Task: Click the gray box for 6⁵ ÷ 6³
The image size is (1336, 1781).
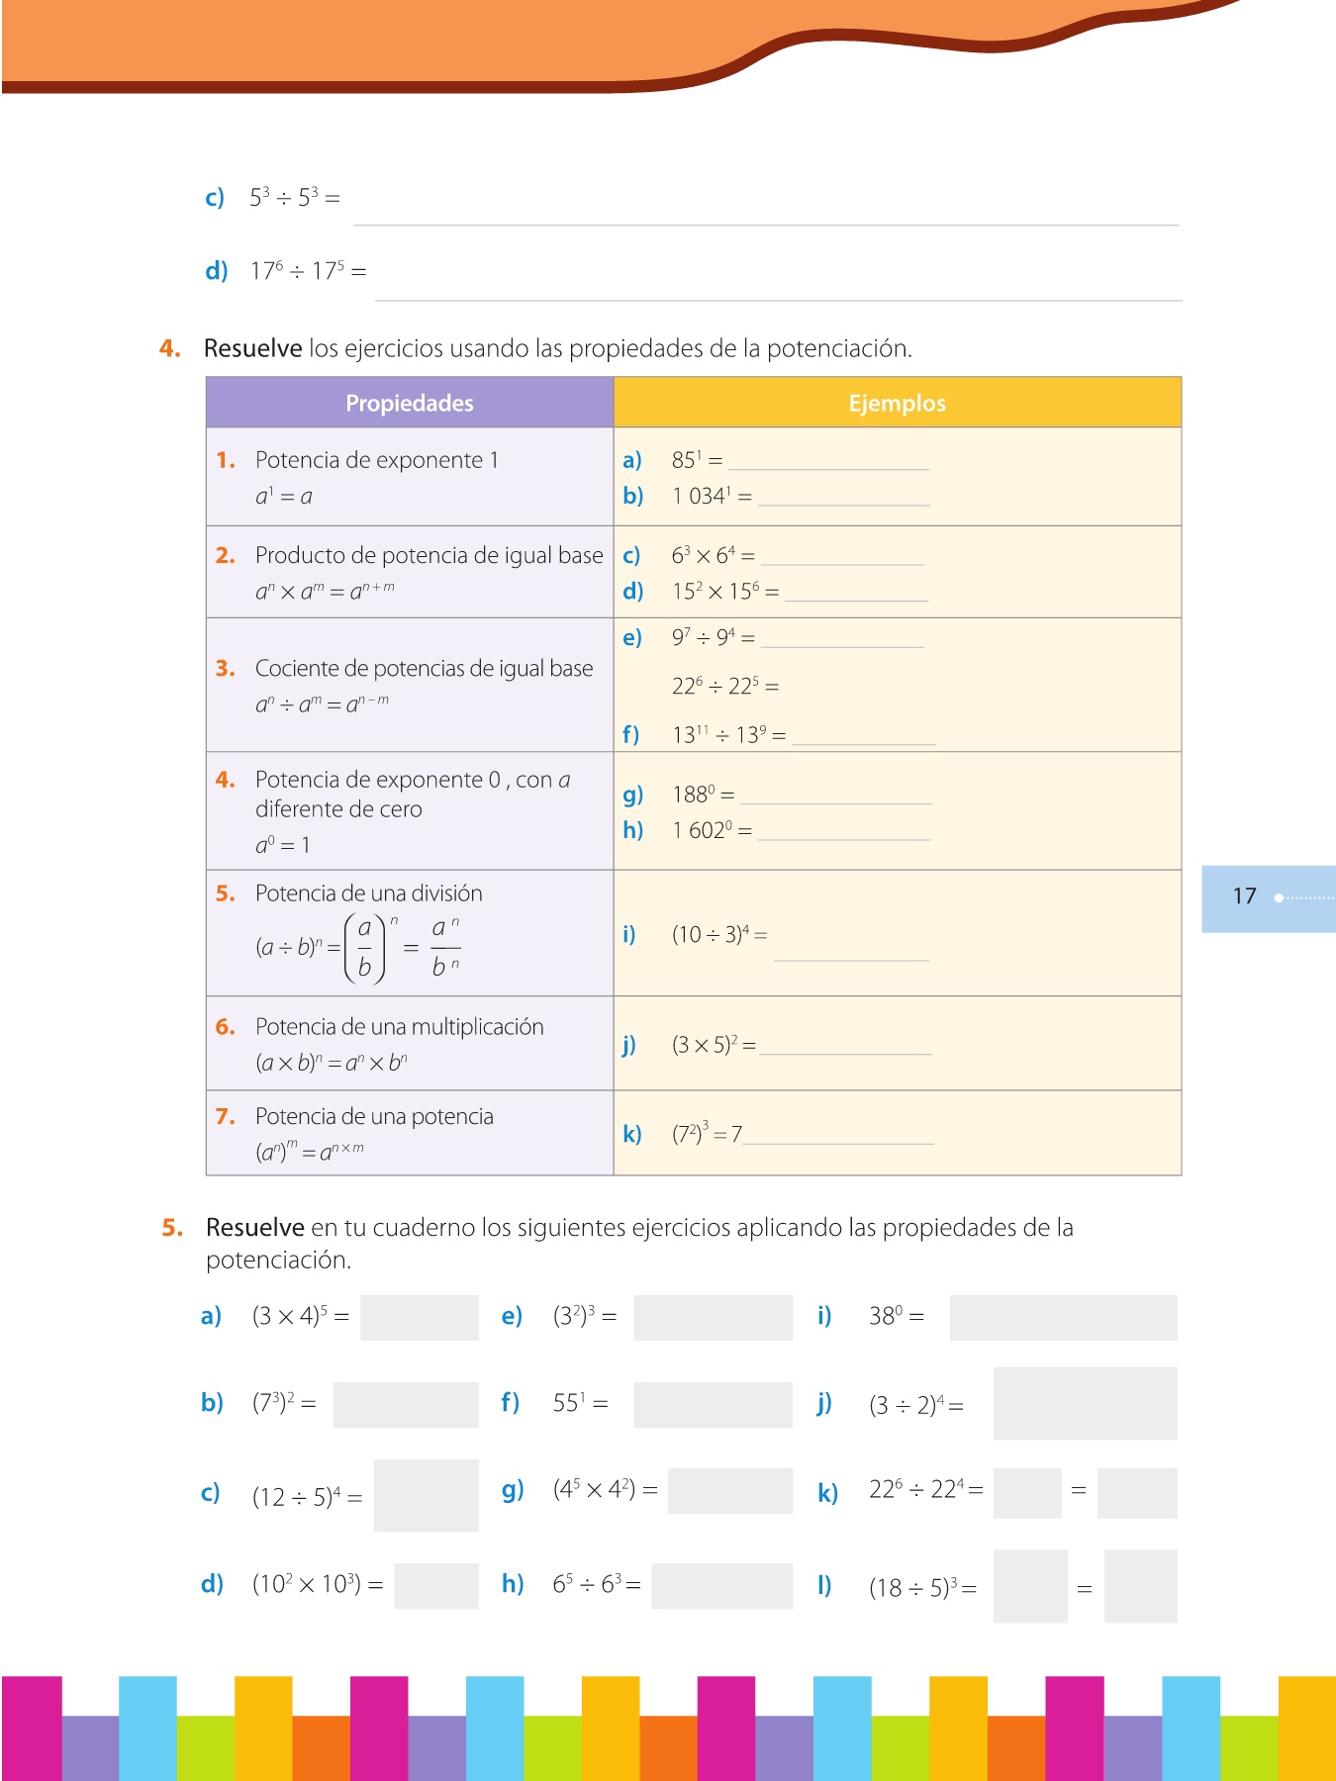Action: [722, 1585]
